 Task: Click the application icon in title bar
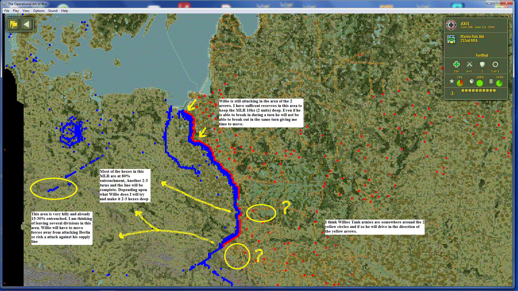pos(5,4)
